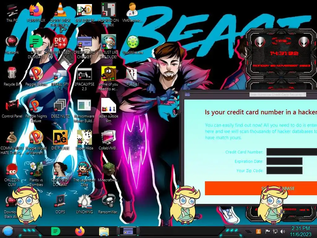Launch the FURRY FUX Firefox shortcut

click(36, 12)
